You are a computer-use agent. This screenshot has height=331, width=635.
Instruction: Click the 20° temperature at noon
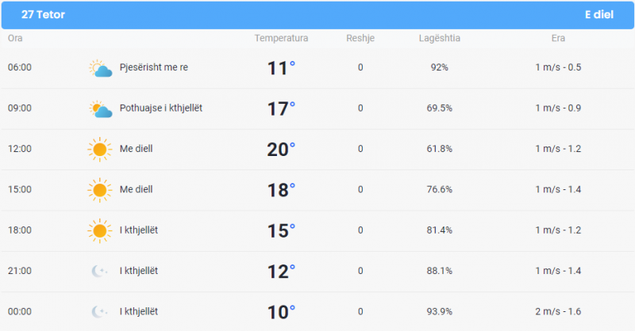coord(281,149)
